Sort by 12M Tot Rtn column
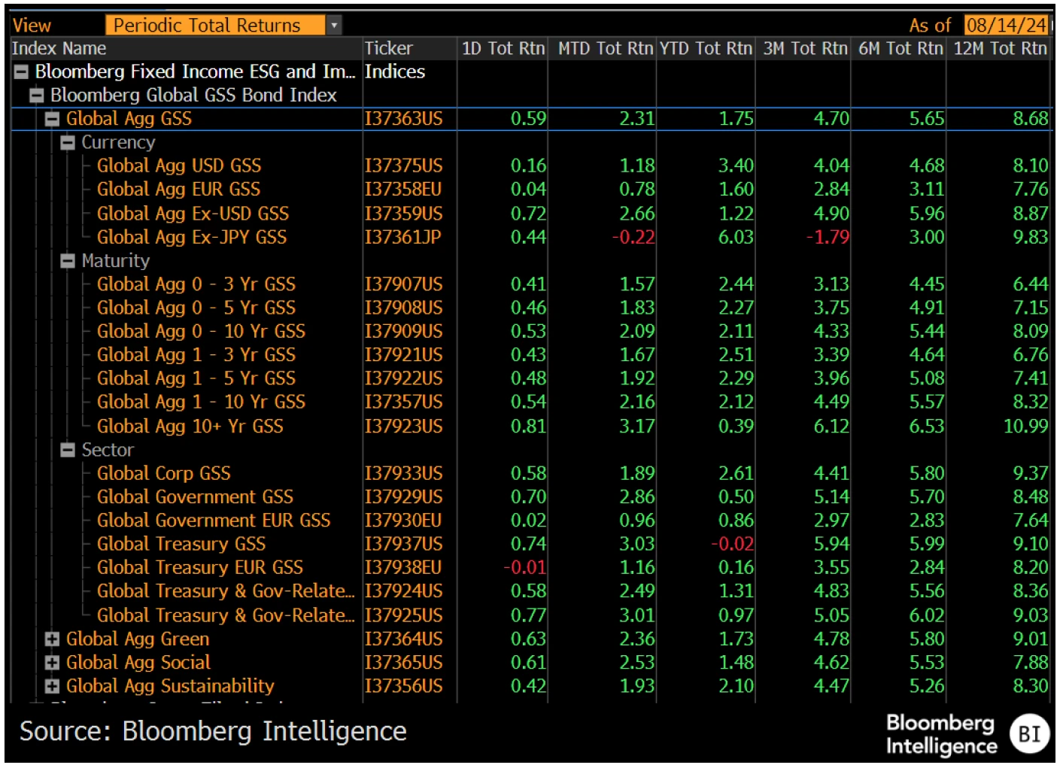 998,49
